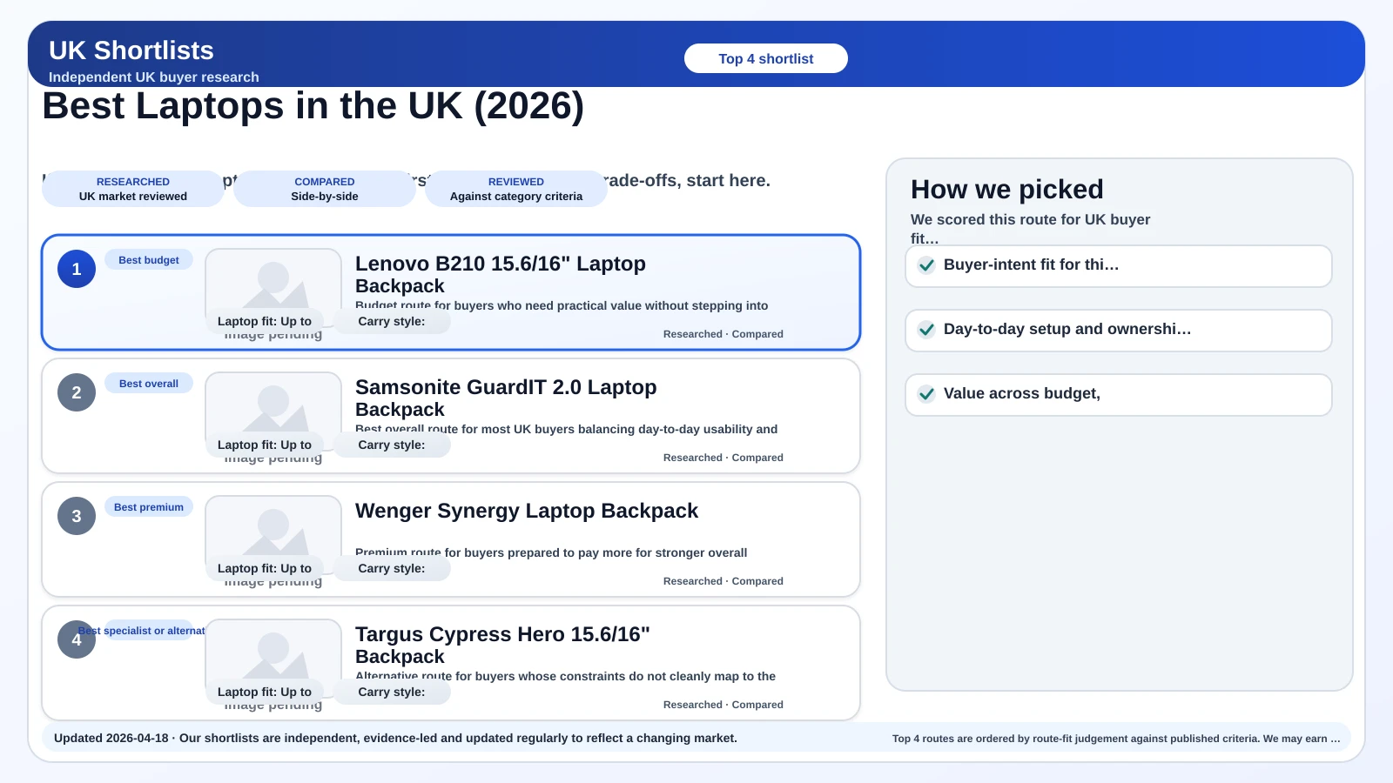1393x783 pixels.
Task: Click the checkmark icon beside Buyer-intent fit
Action: point(926,265)
